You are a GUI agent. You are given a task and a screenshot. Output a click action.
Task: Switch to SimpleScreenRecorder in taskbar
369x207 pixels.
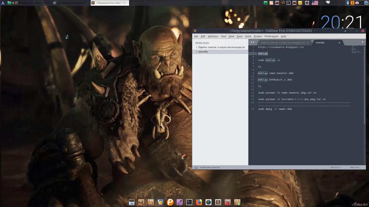coord(71,3)
